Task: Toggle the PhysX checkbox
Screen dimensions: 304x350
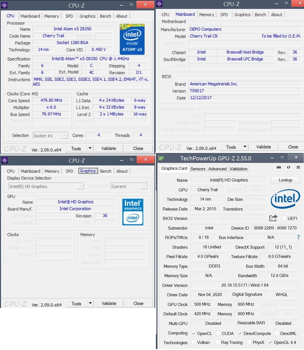Action: (249, 342)
